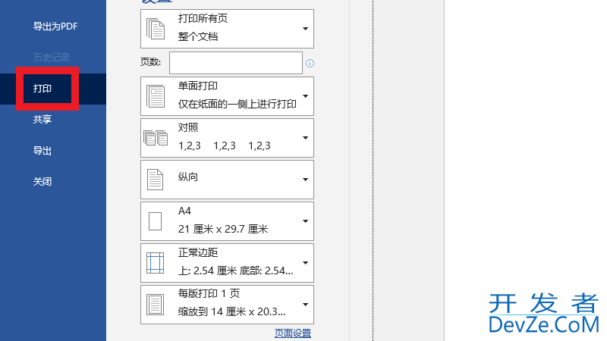Click the 整个文档 text

[198, 36]
